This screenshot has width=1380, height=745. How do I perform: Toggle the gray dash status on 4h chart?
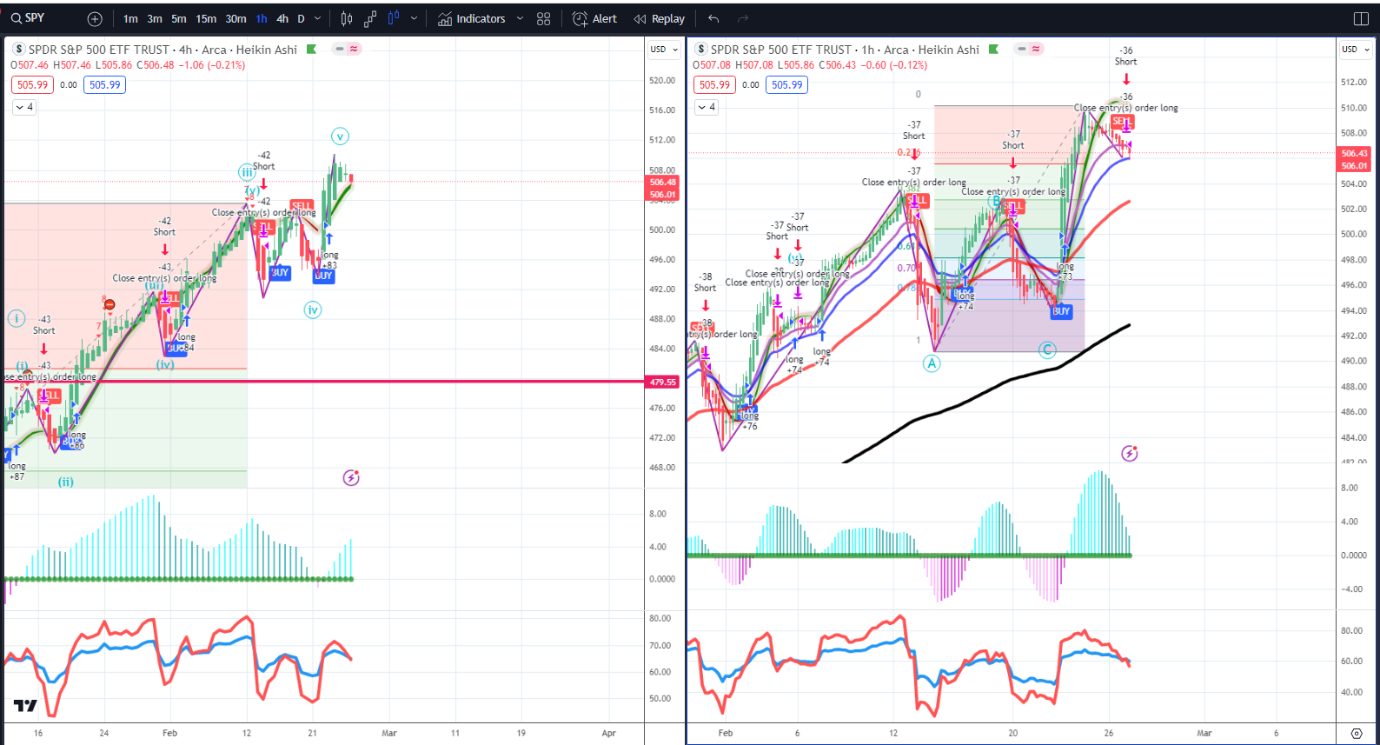[x=340, y=50]
